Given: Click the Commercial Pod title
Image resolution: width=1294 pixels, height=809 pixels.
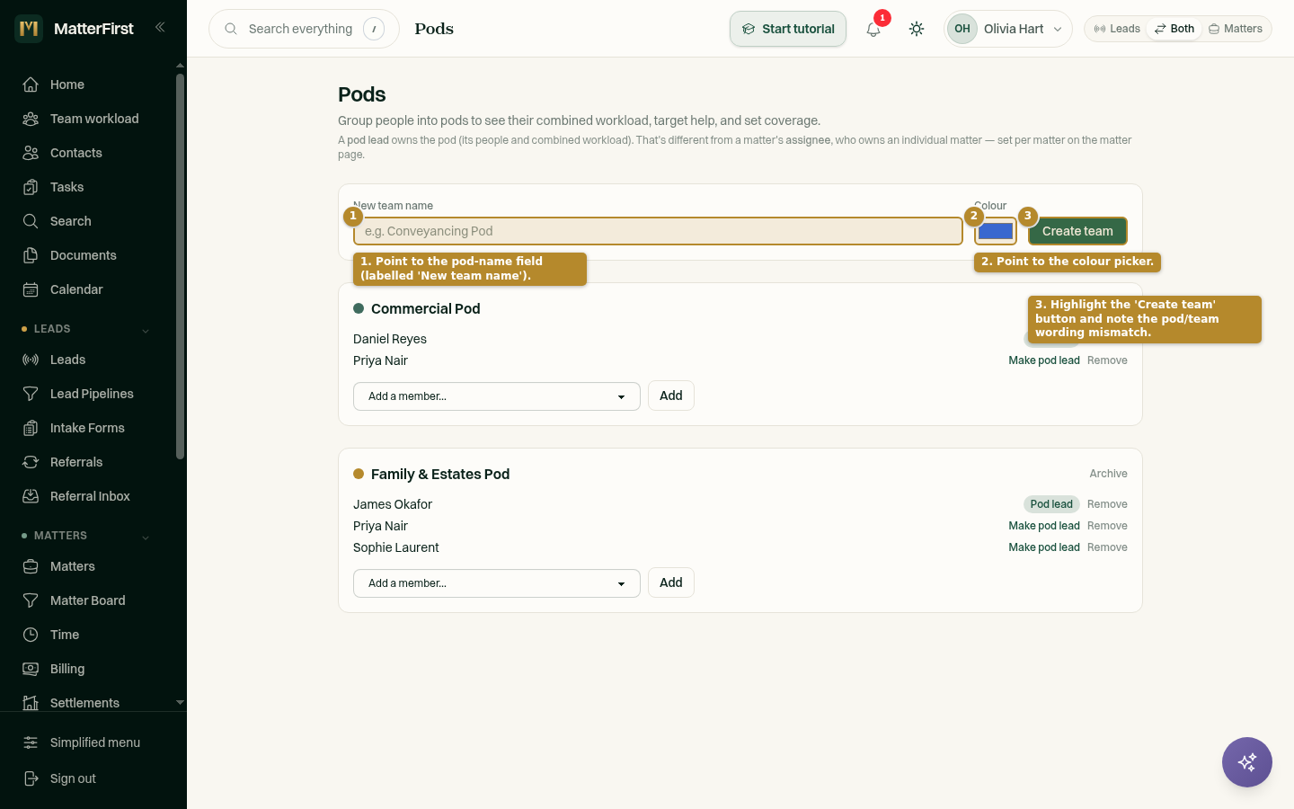Looking at the screenshot, I should coord(425,308).
